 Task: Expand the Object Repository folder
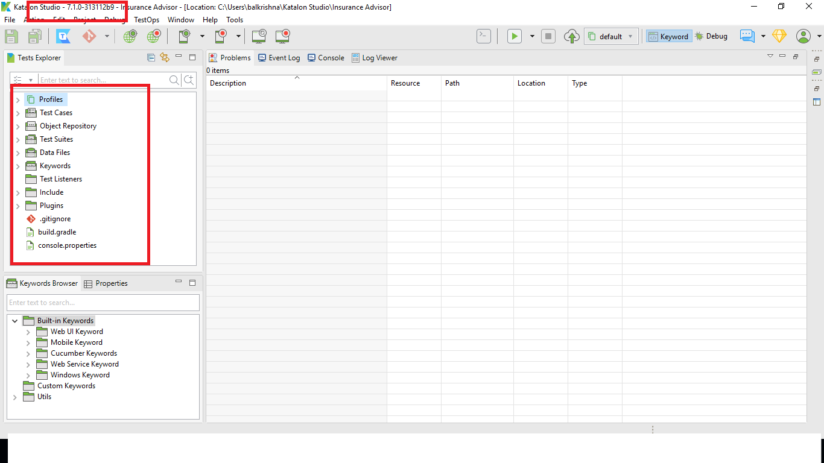click(18, 126)
